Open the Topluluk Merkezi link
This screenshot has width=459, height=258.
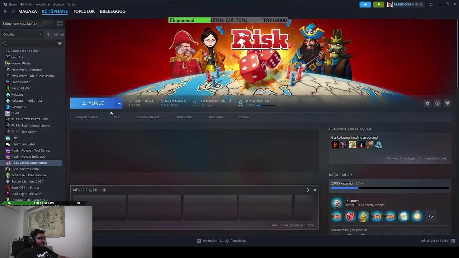148,117
